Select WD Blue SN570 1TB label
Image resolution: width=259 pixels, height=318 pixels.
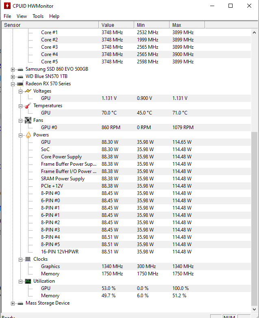pyautogui.click(x=46, y=76)
